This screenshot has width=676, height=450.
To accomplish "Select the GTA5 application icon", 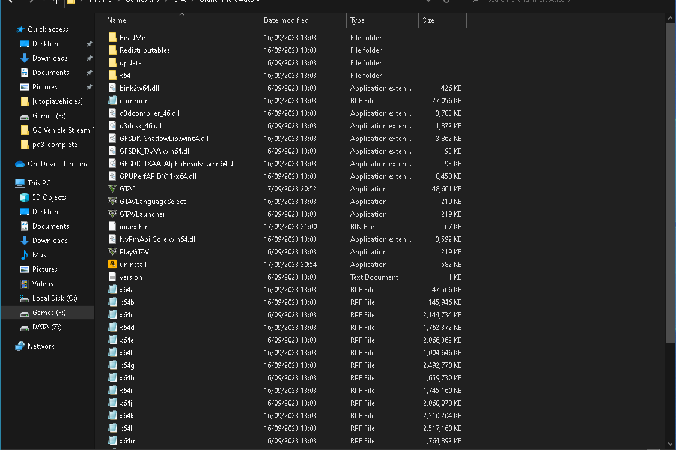I will pos(112,188).
